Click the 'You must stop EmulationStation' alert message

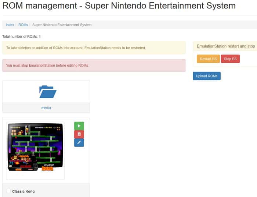94,66
